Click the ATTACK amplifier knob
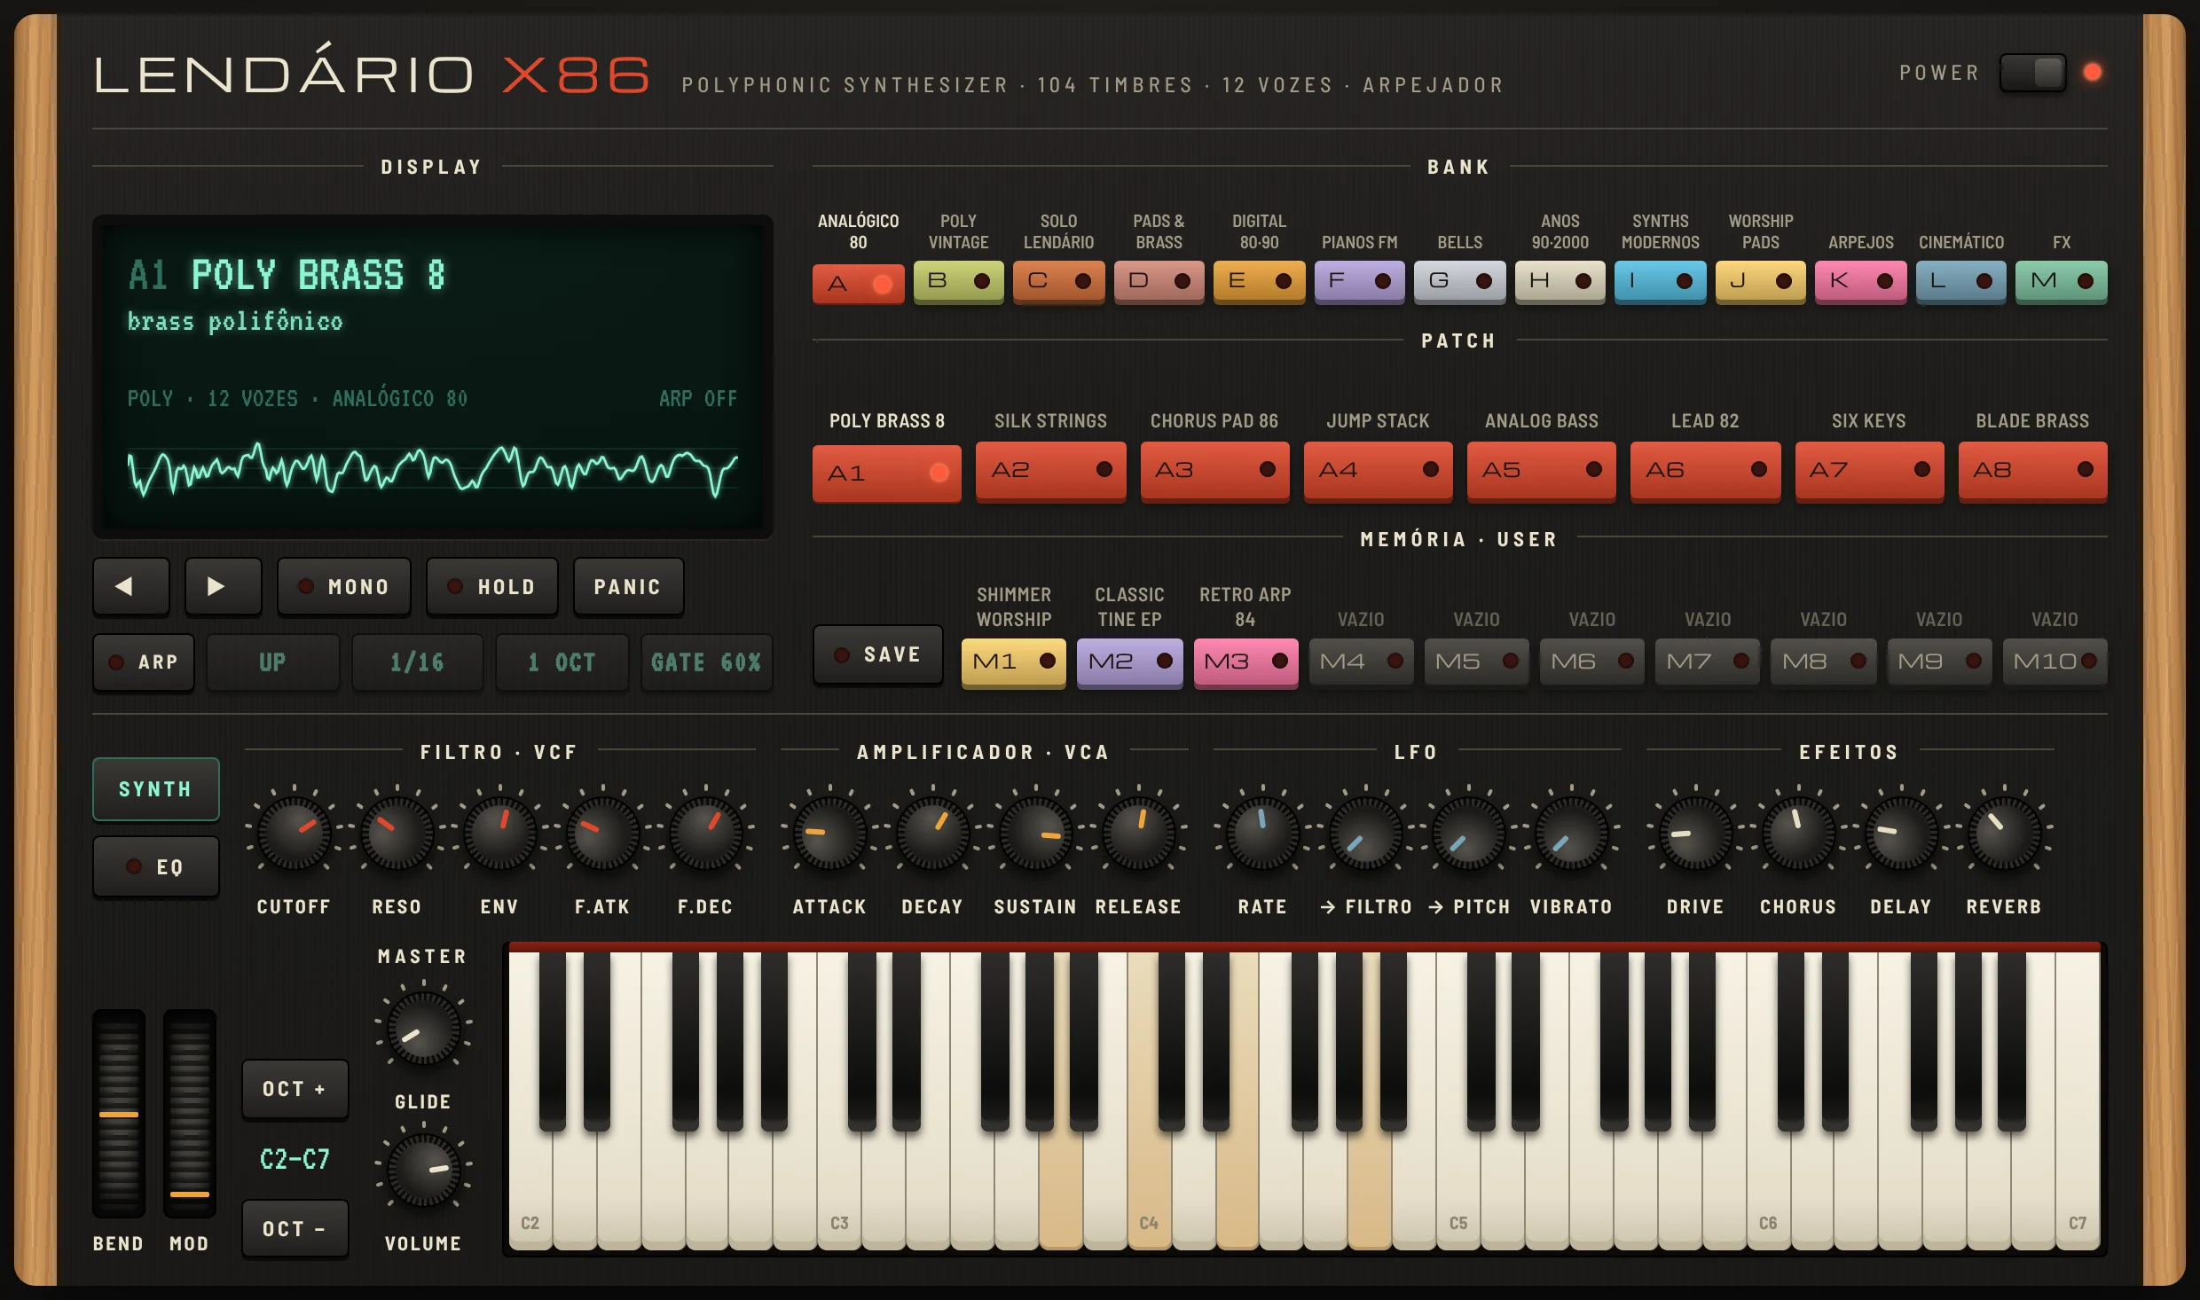Image resolution: width=2200 pixels, height=1300 pixels. click(x=829, y=833)
